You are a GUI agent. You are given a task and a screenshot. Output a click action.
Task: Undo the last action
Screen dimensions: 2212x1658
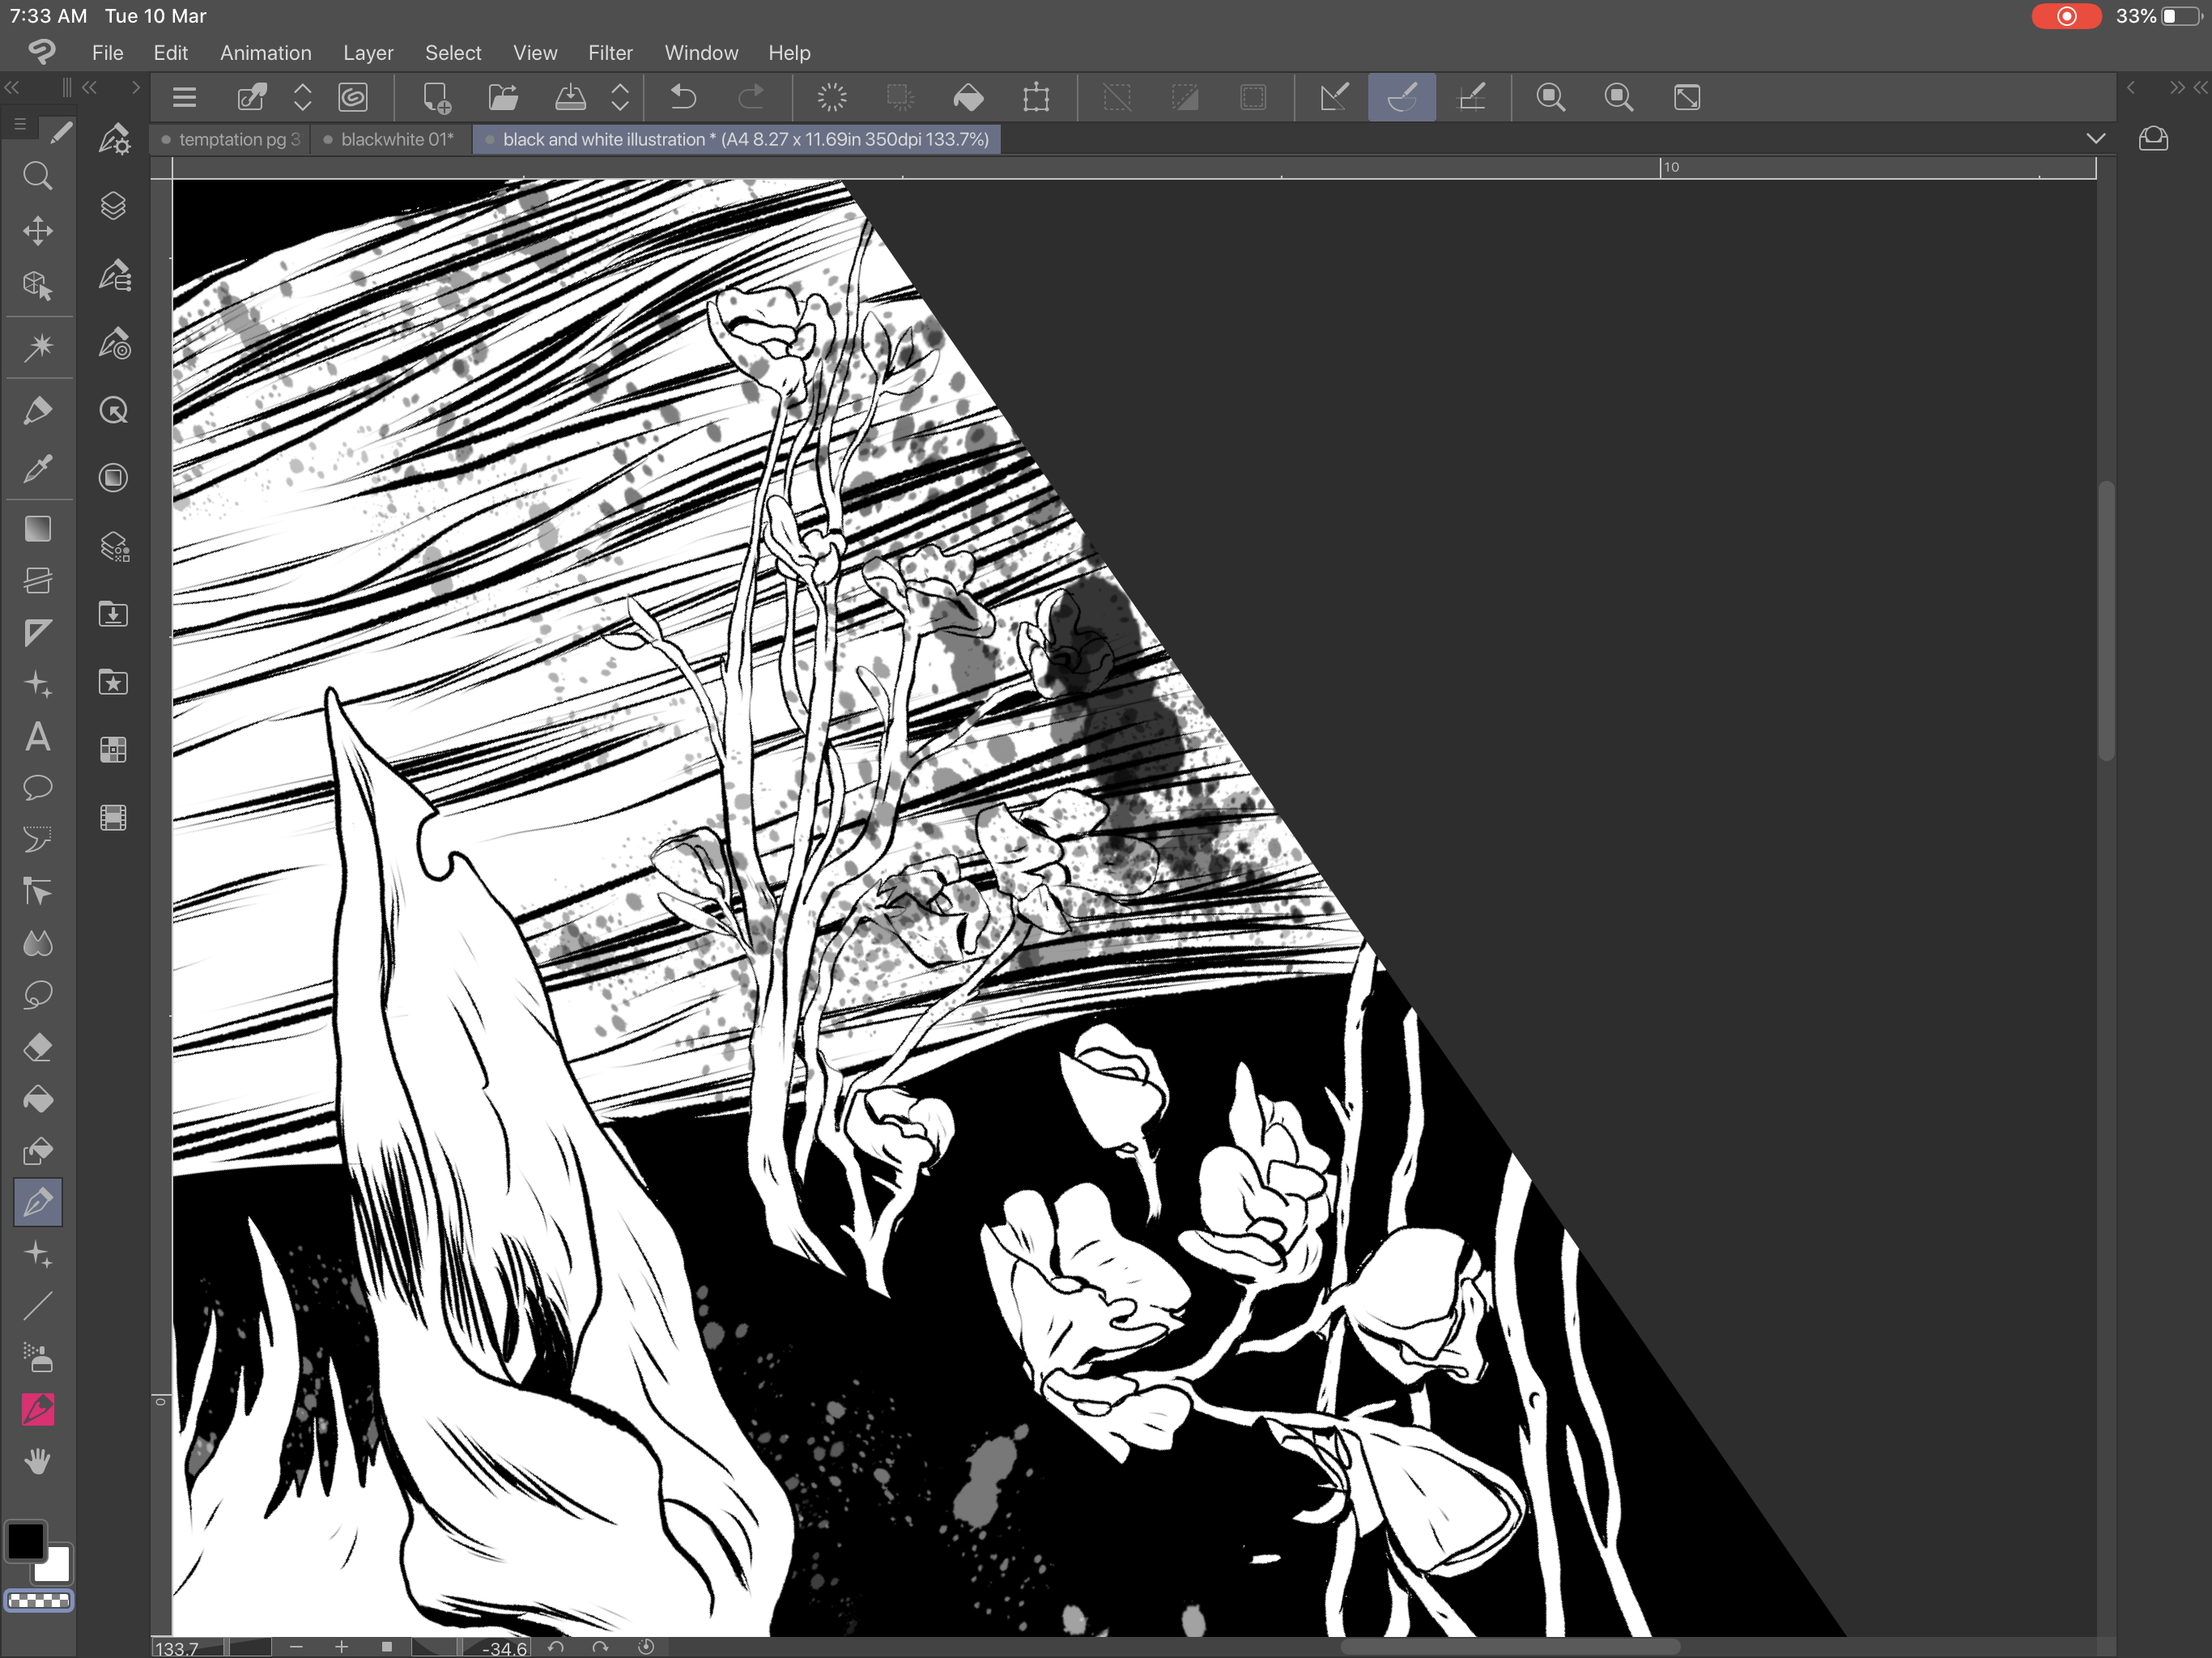[x=683, y=97]
